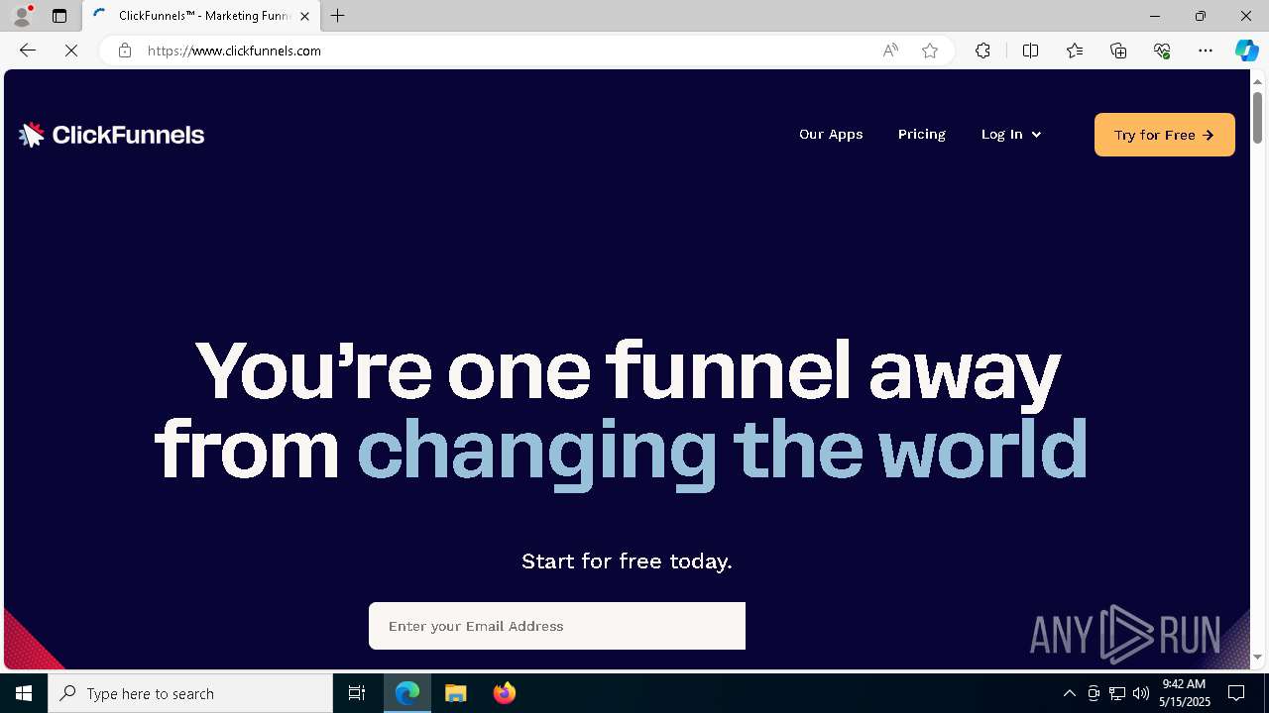Open the Our Apps menu item
The height and width of the screenshot is (713, 1269).
(831, 135)
